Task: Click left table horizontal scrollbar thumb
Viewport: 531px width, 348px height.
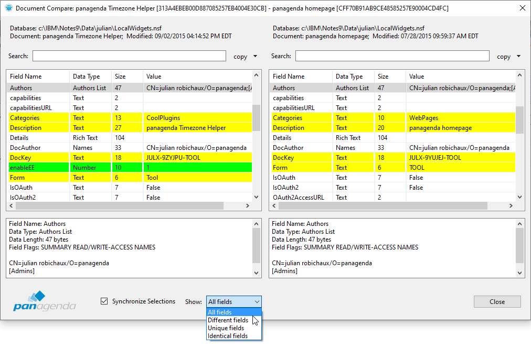Action: point(120,205)
